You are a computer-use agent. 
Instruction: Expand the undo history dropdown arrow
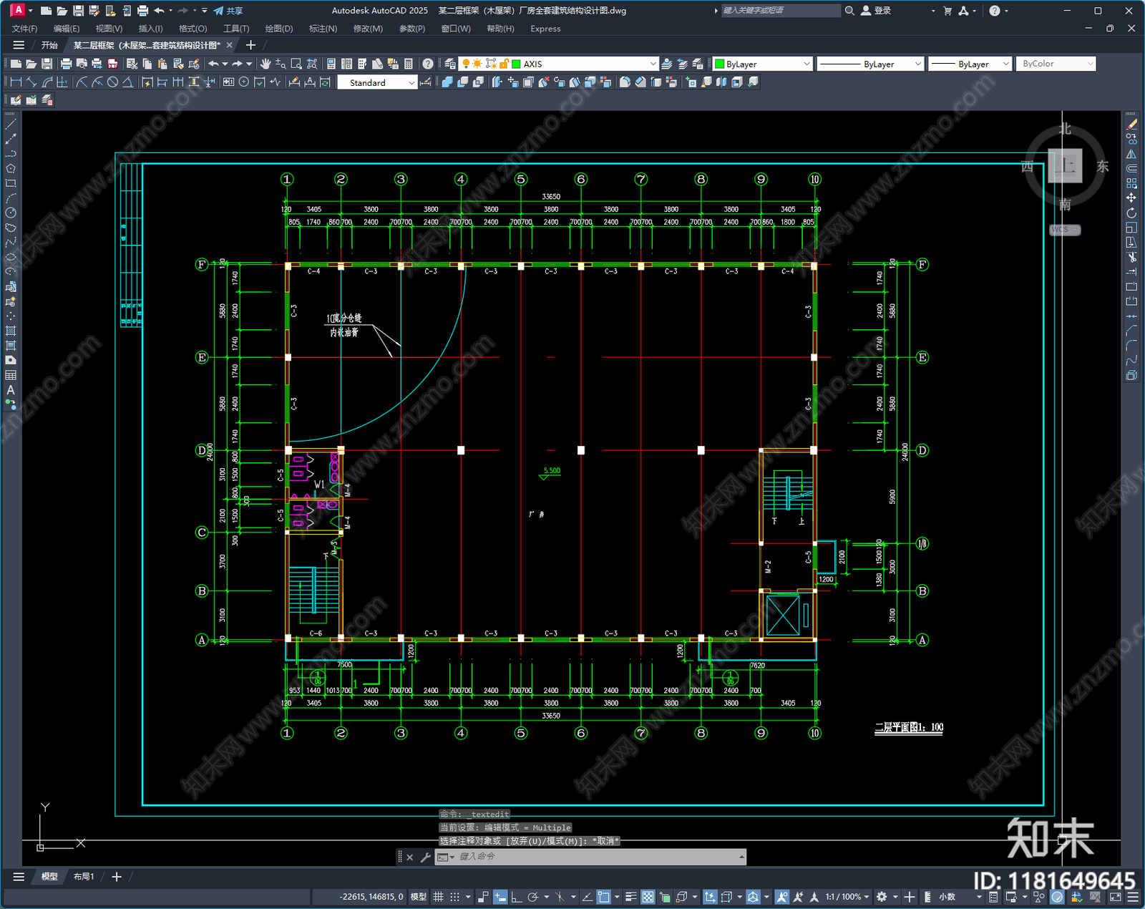[225, 64]
